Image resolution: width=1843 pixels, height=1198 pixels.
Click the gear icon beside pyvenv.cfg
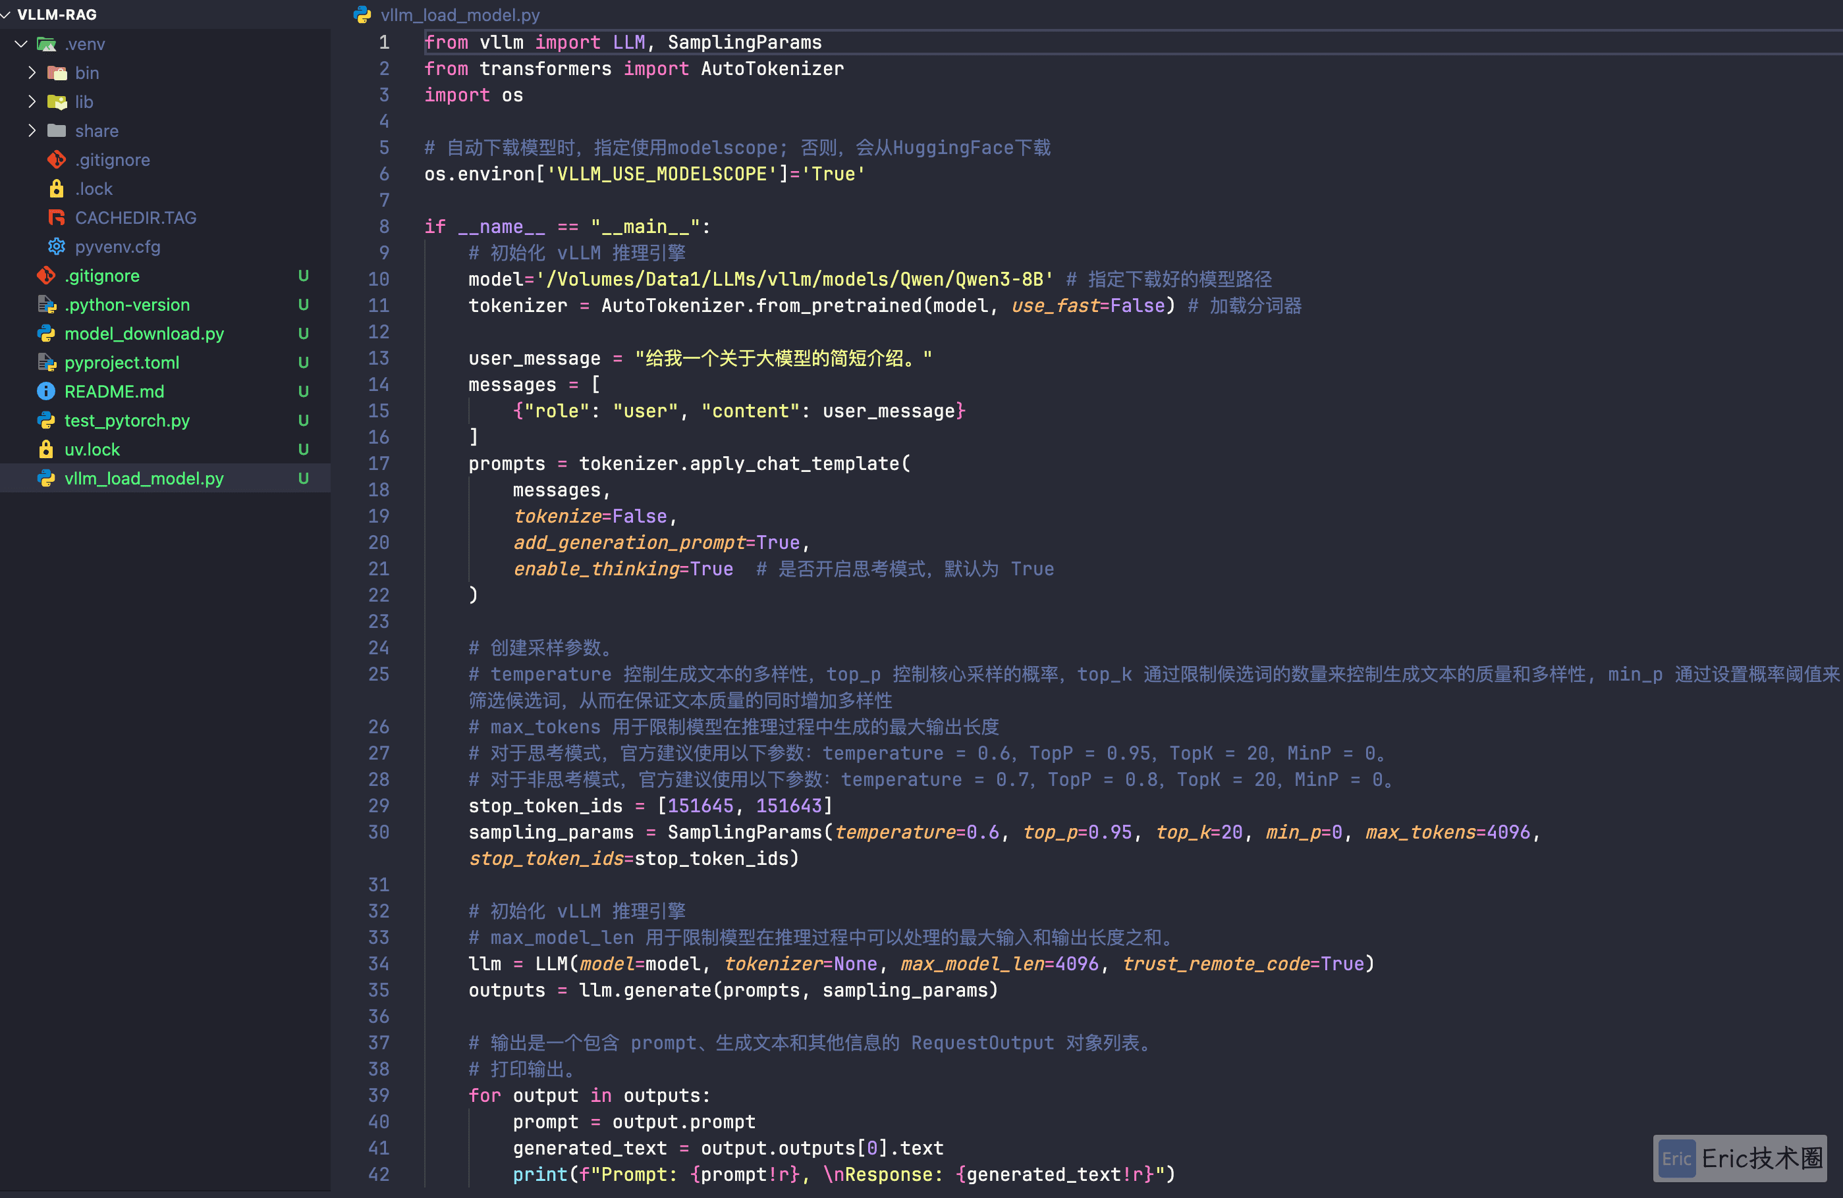click(57, 247)
